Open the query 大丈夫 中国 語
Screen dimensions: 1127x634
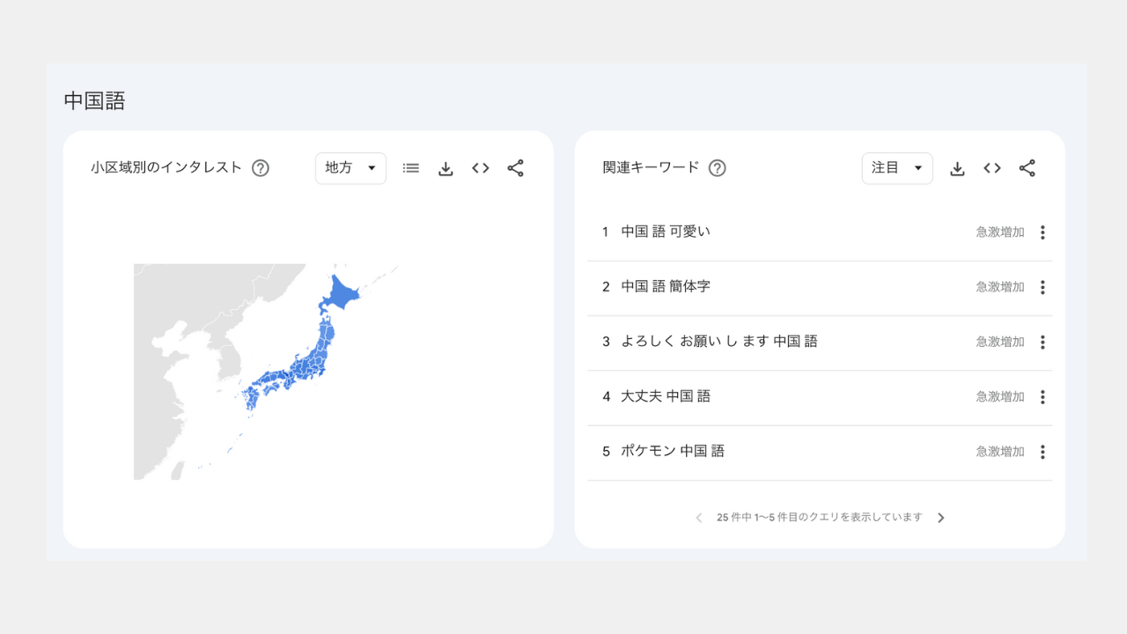[x=666, y=396]
